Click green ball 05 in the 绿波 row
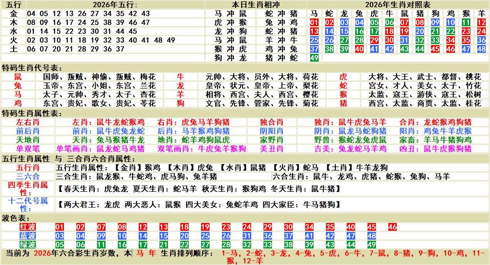Image resolution: width=490 pixels, height=265 pixels. (60, 245)
